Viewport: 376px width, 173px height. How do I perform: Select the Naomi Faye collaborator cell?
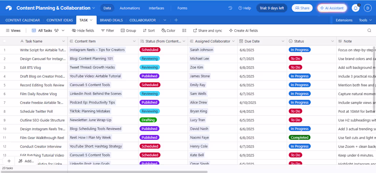point(213,137)
